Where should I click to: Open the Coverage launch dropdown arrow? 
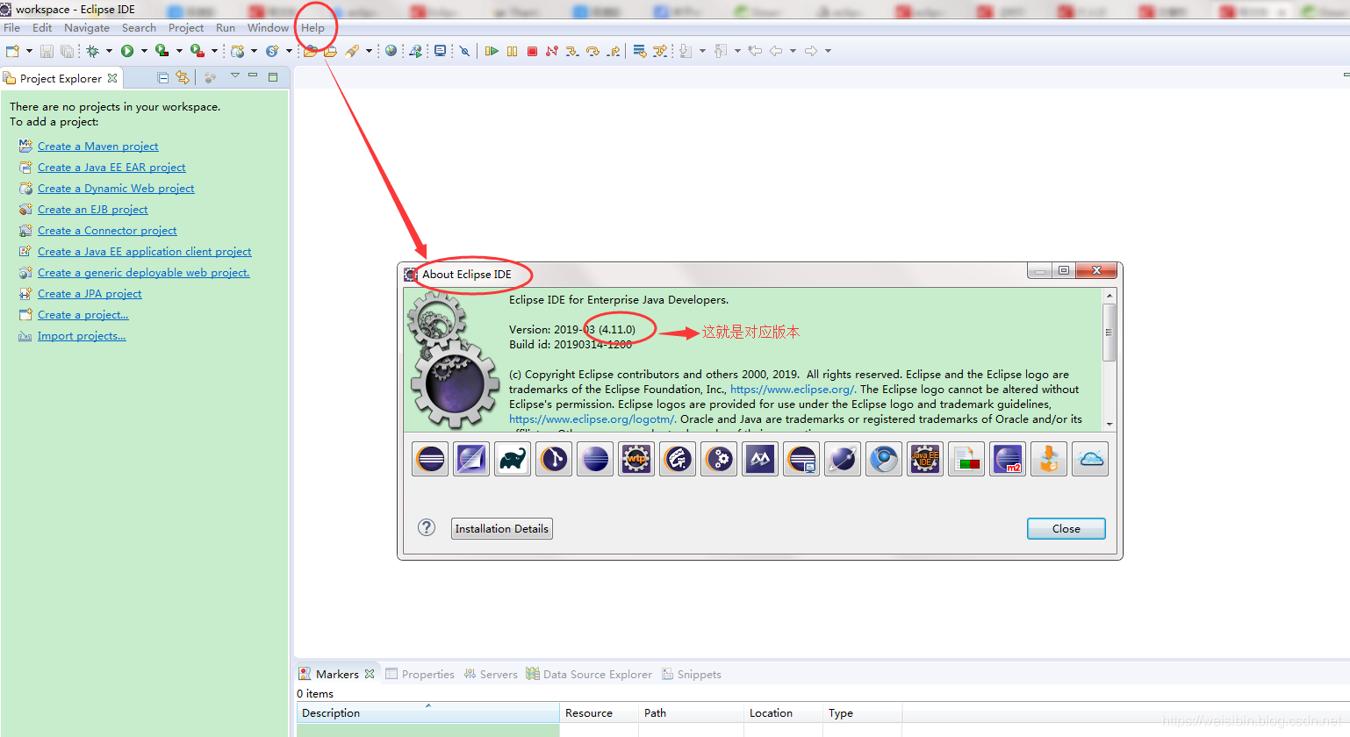coord(179,51)
